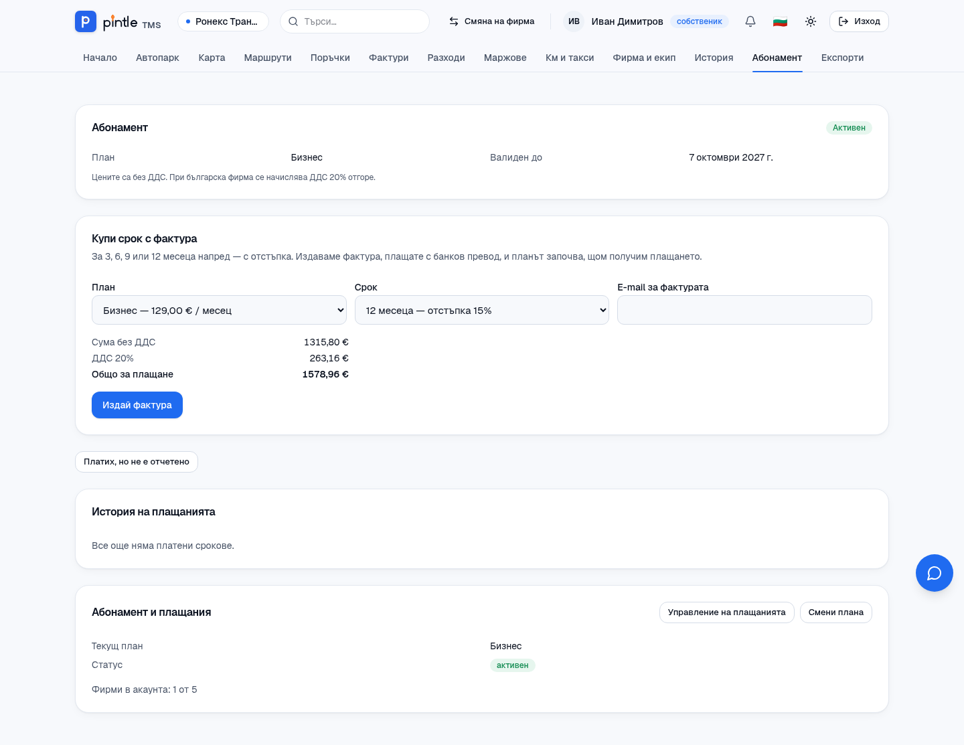Click the E-mail за фактурата input
Image resolution: width=964 pixels, height=745 pixels.
click(744, 310)
